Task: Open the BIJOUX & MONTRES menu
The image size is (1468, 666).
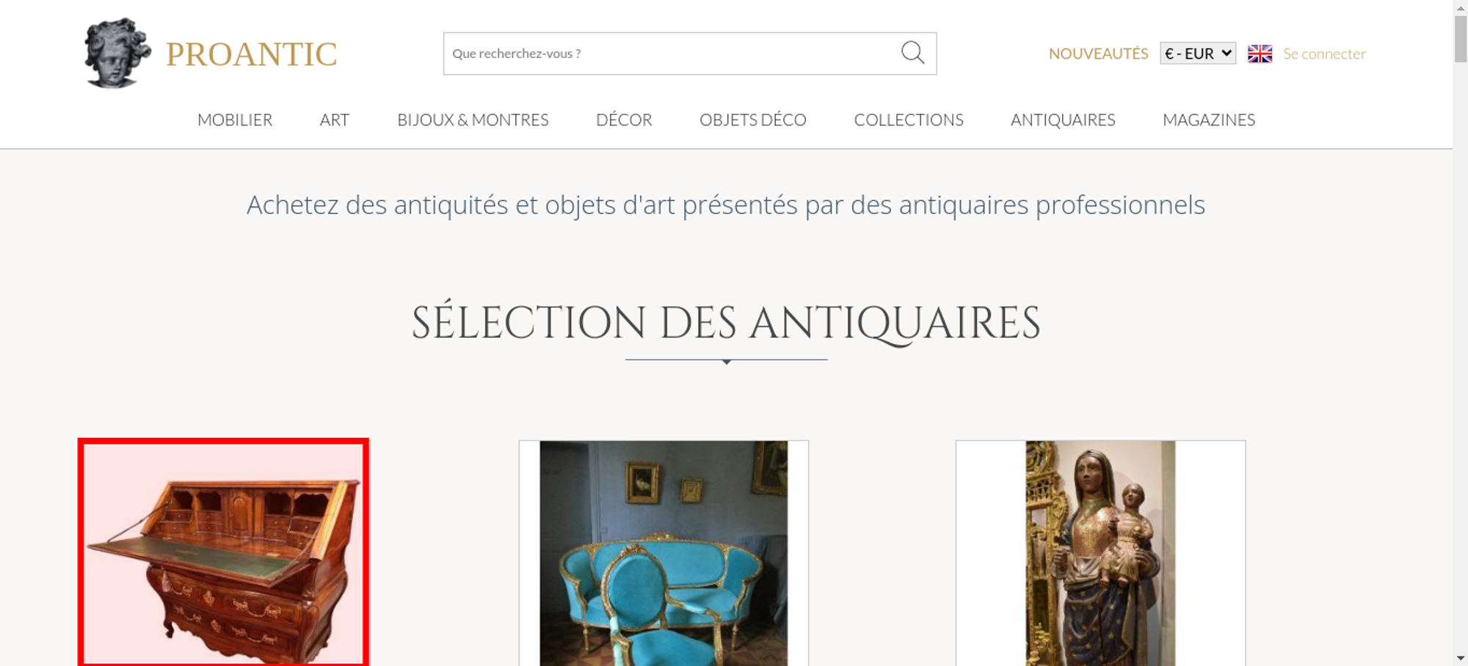Action: point(473,120)
